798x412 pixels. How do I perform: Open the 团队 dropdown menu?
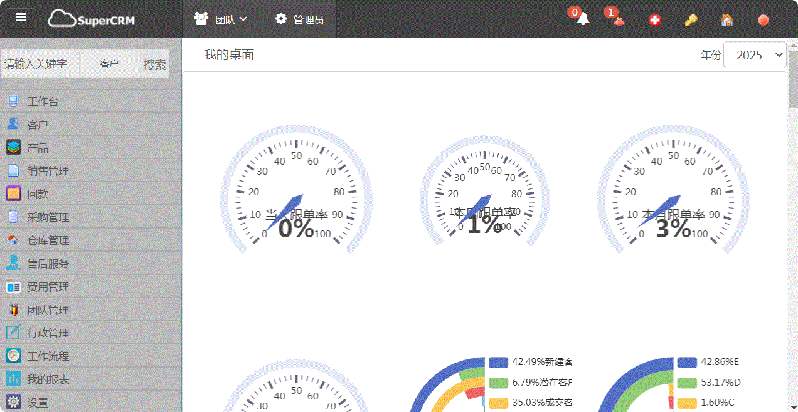point(221,19)
